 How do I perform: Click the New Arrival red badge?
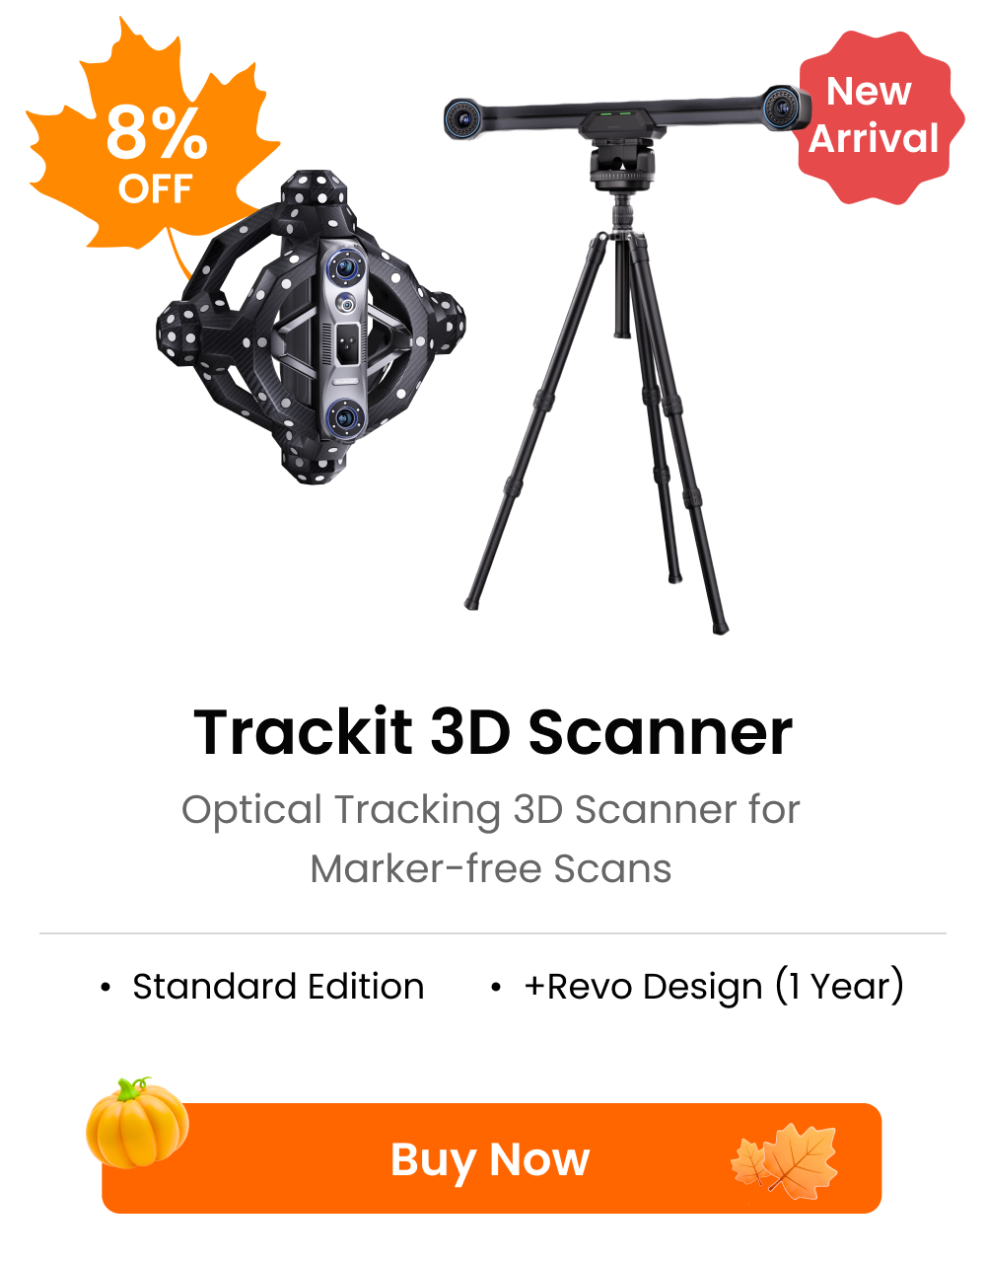point(874,116)
